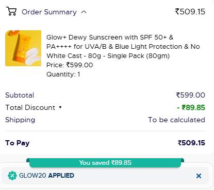214x190 pixels.
Task: Remove the GLOW20 coupon with X
Action: point(199,176)
